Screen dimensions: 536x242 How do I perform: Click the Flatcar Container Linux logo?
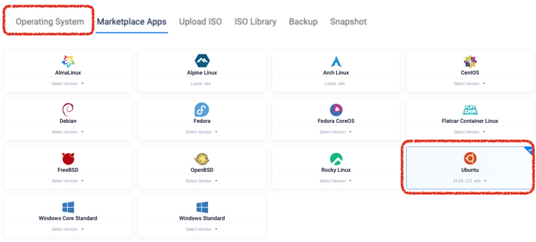pos(470,110)
